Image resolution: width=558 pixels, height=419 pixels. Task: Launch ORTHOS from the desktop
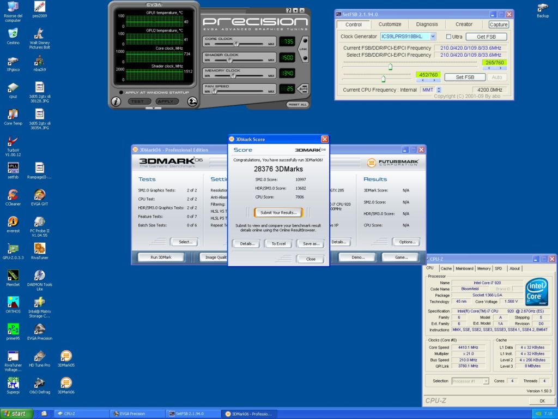(13, 305)
